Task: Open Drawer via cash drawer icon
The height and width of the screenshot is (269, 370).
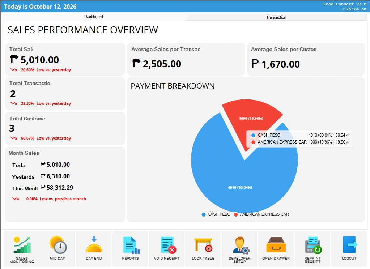Action: tap(276, 245)
